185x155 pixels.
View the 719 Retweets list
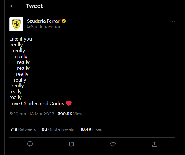click(23, 129)
